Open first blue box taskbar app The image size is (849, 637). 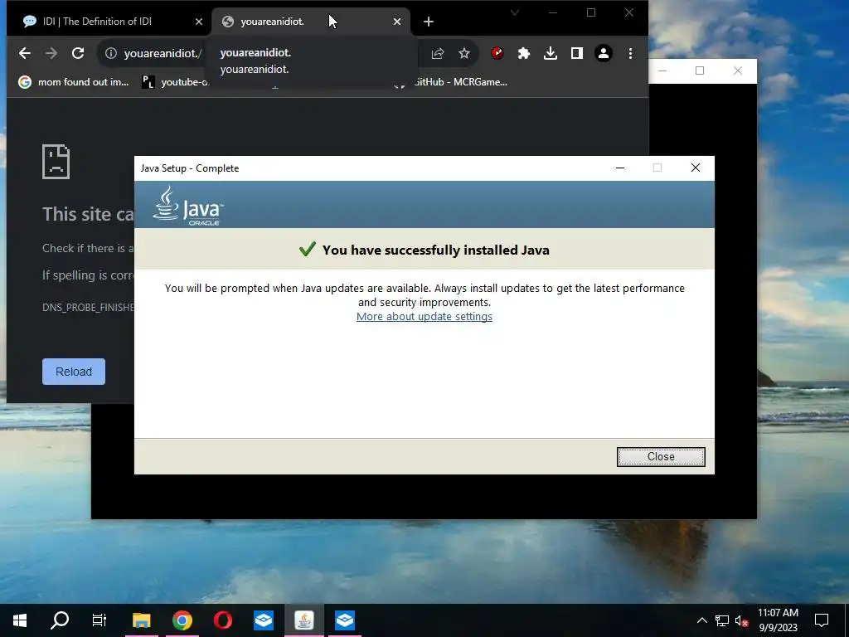[x=264, y=620]
